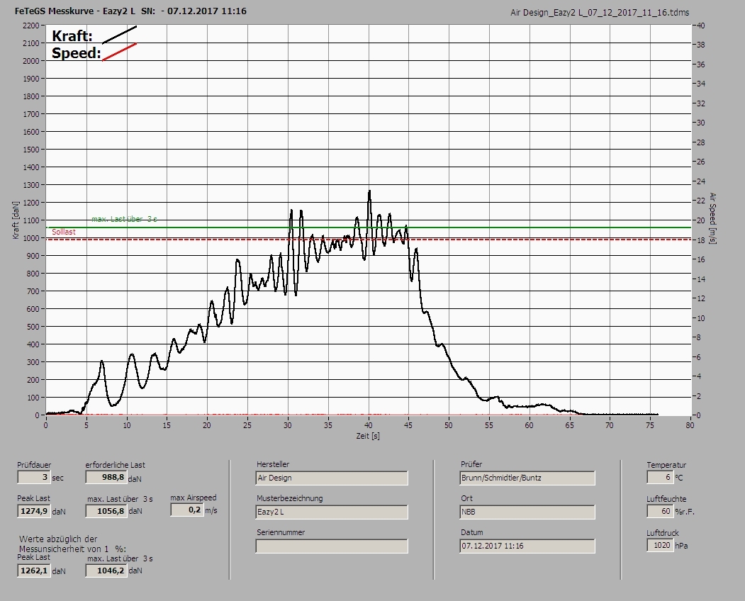The image size is (745, 601).
Task: Click the green 'max. Last über 3 s' label
Action: tap(125, 219)
